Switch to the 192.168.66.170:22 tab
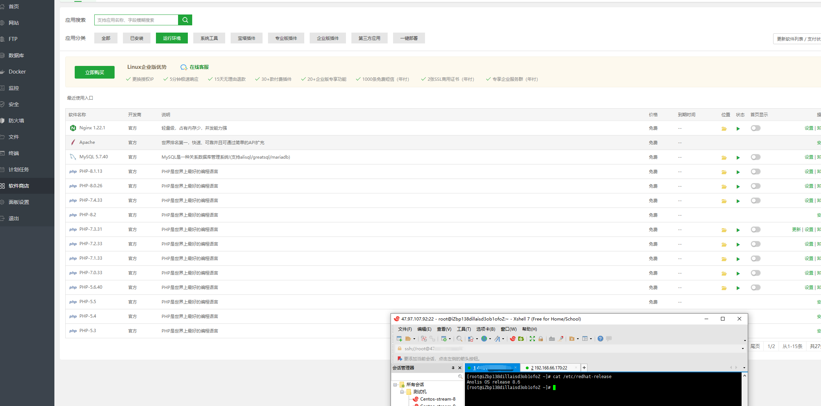821x406 pixels. tap(550, 368)
